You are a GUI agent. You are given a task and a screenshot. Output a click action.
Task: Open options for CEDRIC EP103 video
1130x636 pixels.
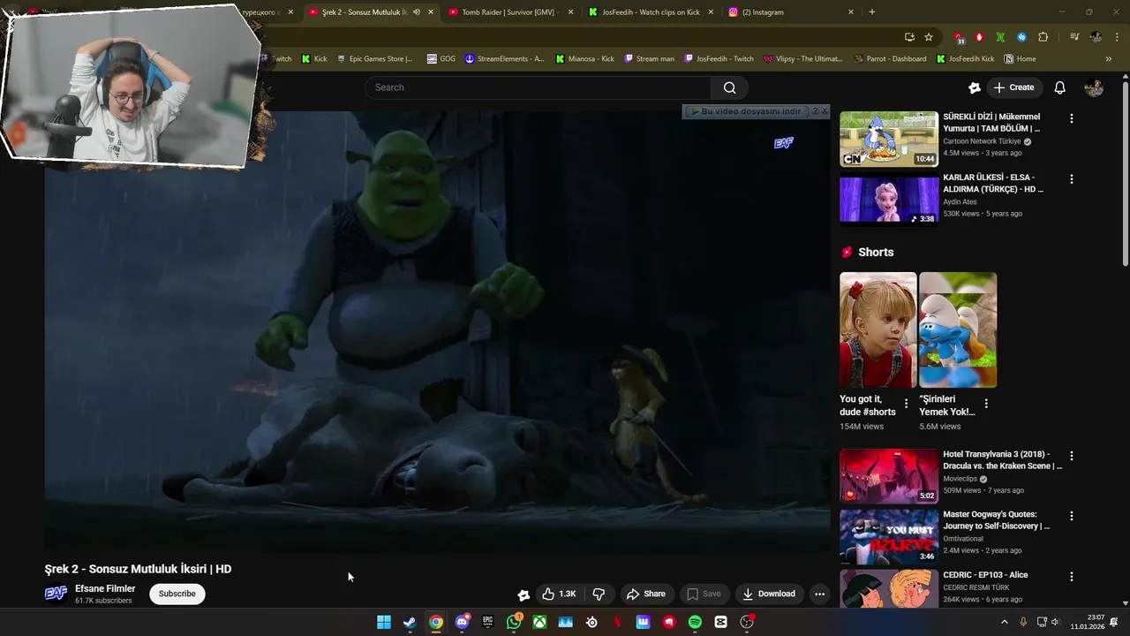(1072, 577)
